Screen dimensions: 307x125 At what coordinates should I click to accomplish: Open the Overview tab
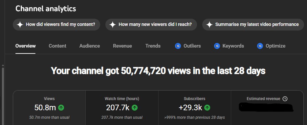tap(26, 46)
